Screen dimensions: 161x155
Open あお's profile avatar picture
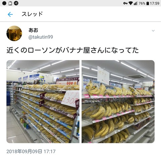point(14,33)
